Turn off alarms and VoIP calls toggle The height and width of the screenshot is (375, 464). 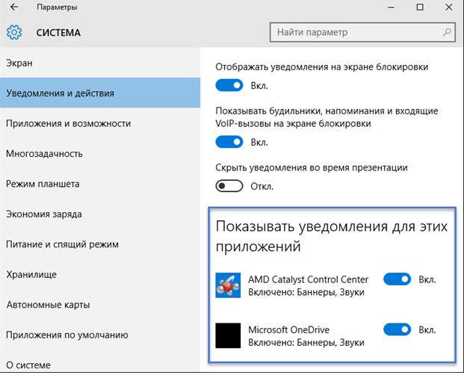[x=229, y=142]
